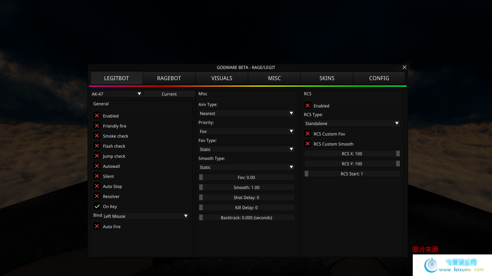Open the AK-47 weapon dropdown

[116, 94]
